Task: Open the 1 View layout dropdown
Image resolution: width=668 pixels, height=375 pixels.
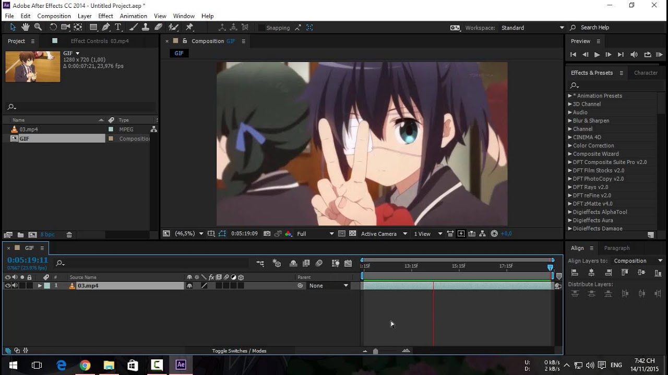Action: [428, 234]
